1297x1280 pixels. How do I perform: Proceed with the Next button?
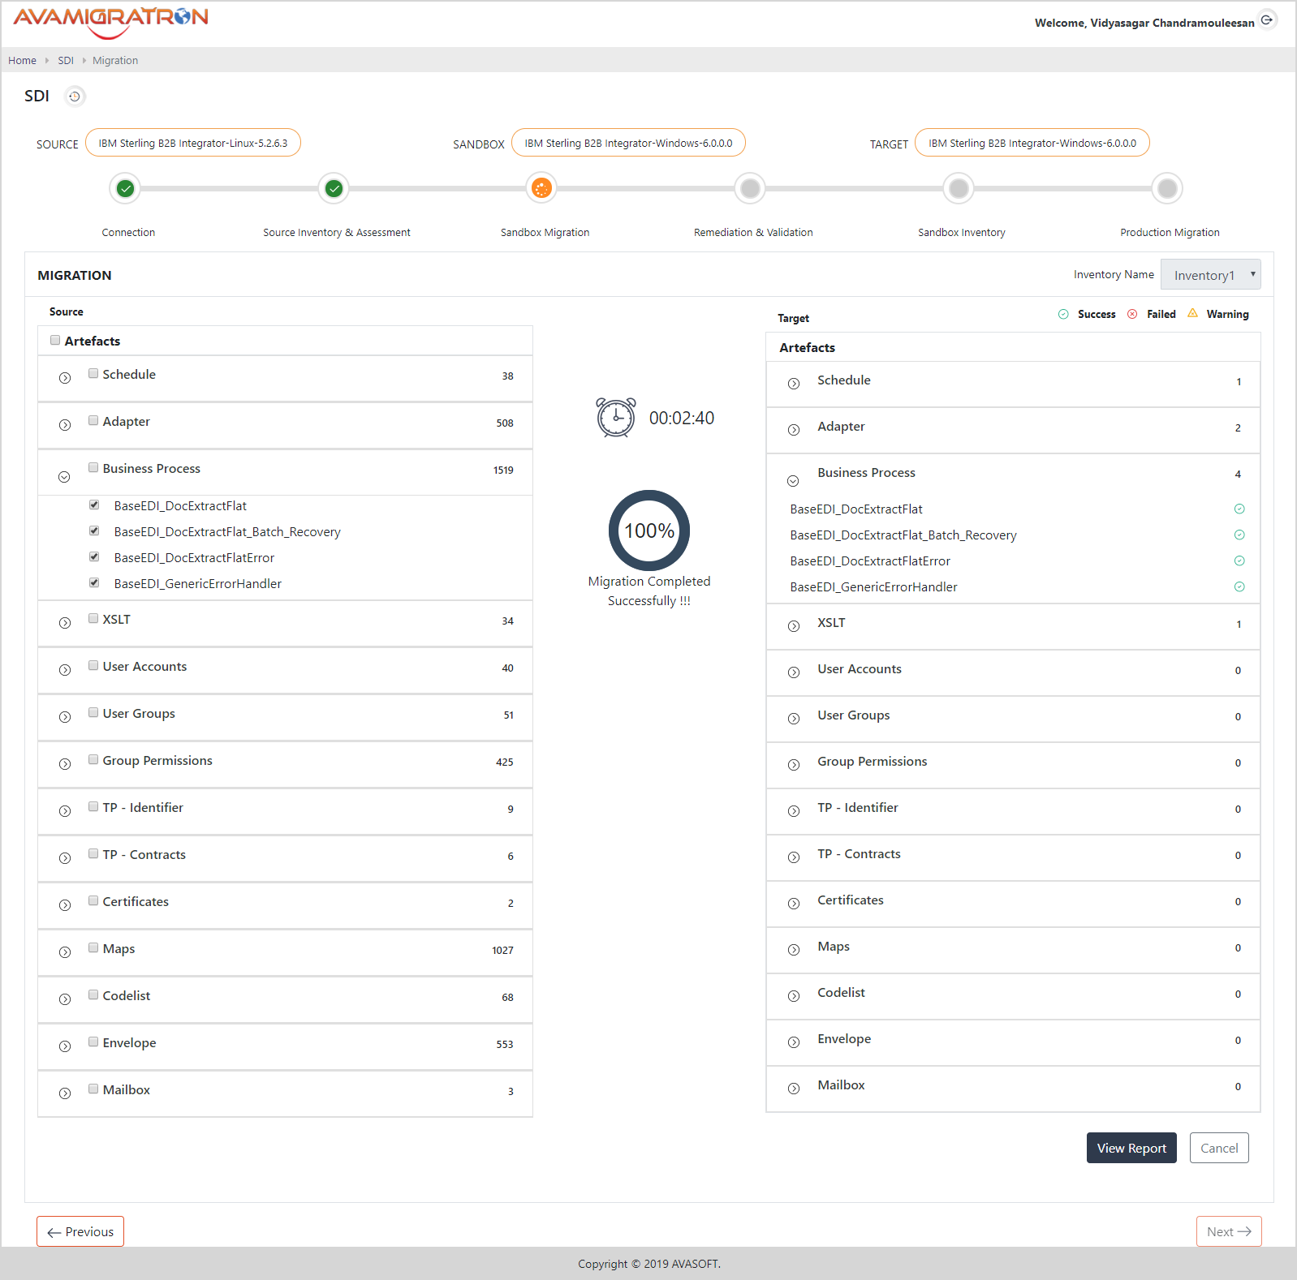pos(1229,1231)
